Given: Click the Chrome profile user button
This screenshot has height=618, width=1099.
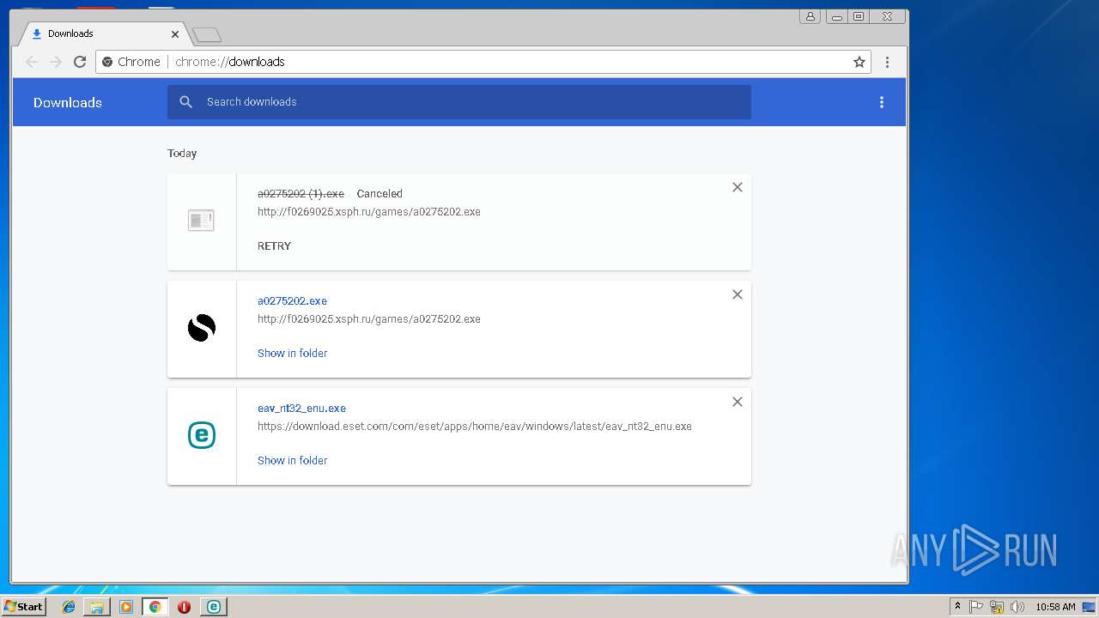Looking at the screenshot, I should coord(810,16).
